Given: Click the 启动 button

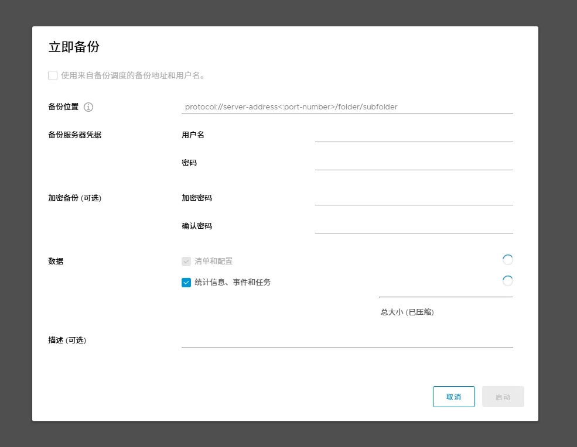Looking at the screenshot, I should click(x=503, y=397).
